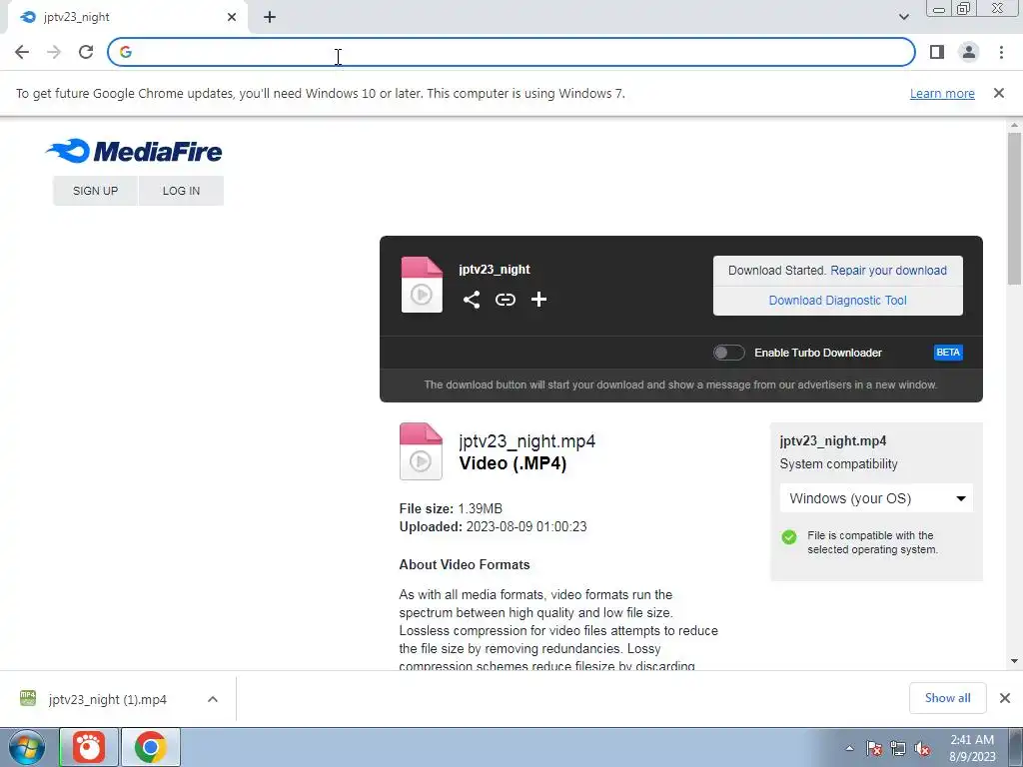Image resolution: width=1023 pixels, height=767 pixels.
Task: Click the browser forward arrow
Action: (54, 52)
